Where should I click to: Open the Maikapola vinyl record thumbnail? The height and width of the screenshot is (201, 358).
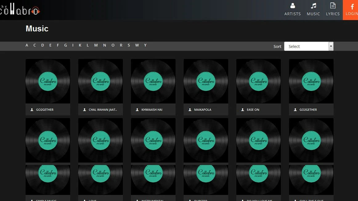[206, 81]
